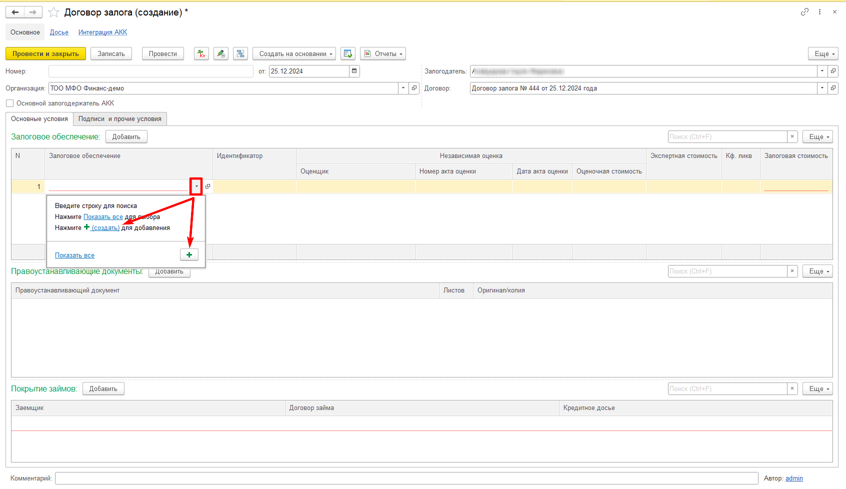The width and height of the screenshot is (846, 489).
Task: Copy link to document via chain icon
Action: [804, 12]
